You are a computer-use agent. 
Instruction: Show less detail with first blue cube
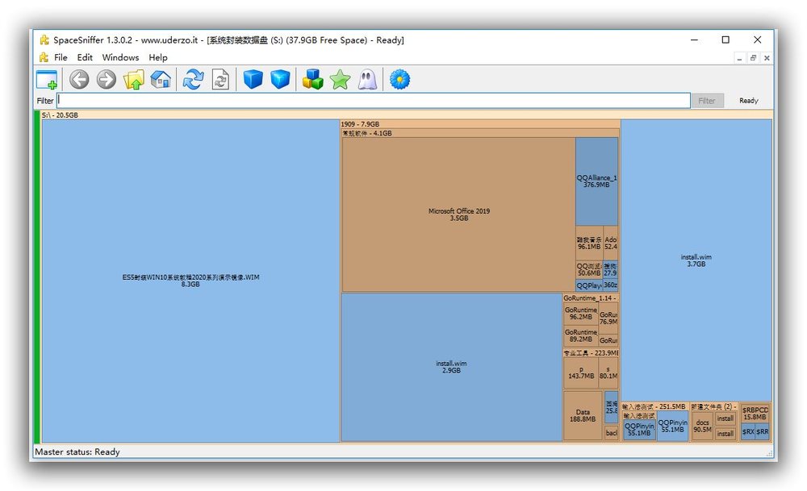pos(253,80)
